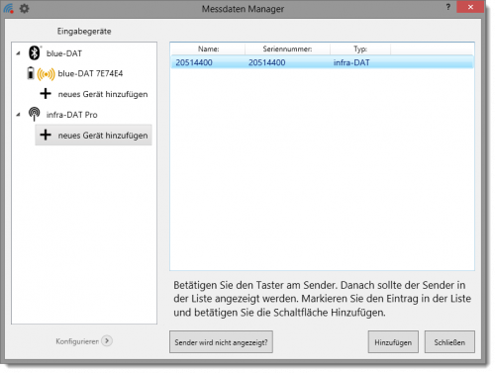This screenshot has width=495, height=373.
Task: Click the serial number cell 20514400
Action: (267, 62)
